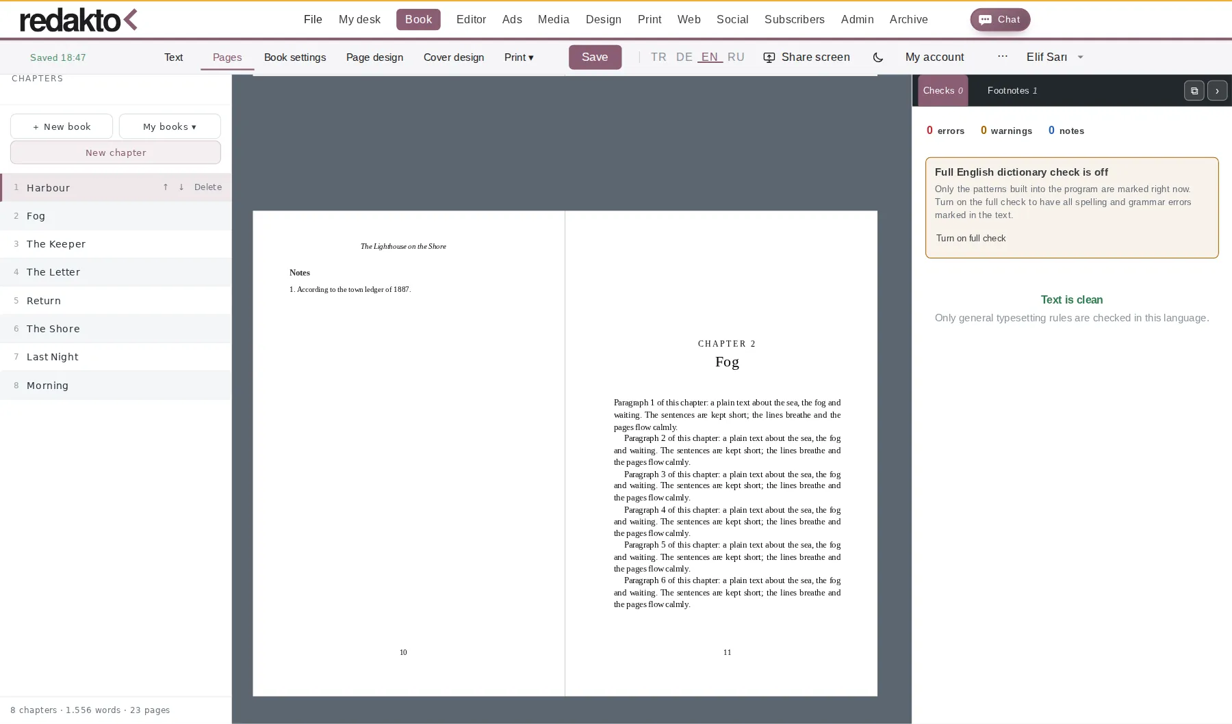Switch to Footnotes tab
This screenshot has height=724, width=1232.
pyautogui.click(x=1012, y=90)
